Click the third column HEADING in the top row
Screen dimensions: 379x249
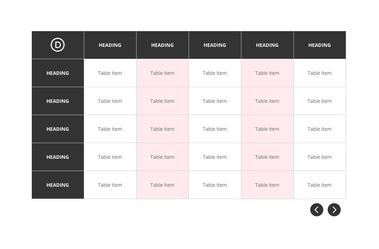point(215,45)
